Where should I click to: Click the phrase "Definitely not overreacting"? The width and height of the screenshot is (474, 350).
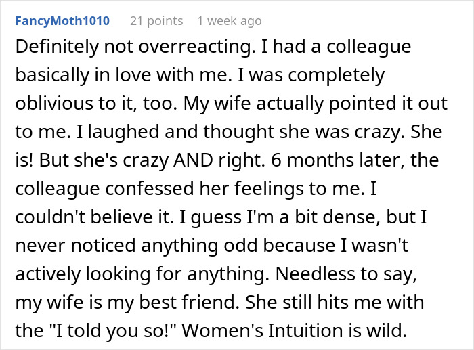(x=99, y=50)
